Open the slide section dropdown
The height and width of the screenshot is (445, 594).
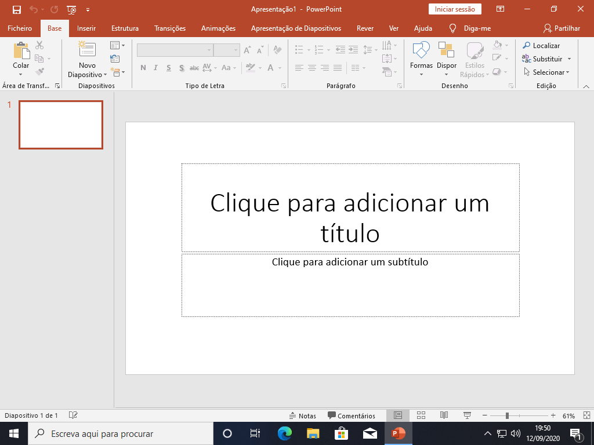117,71
